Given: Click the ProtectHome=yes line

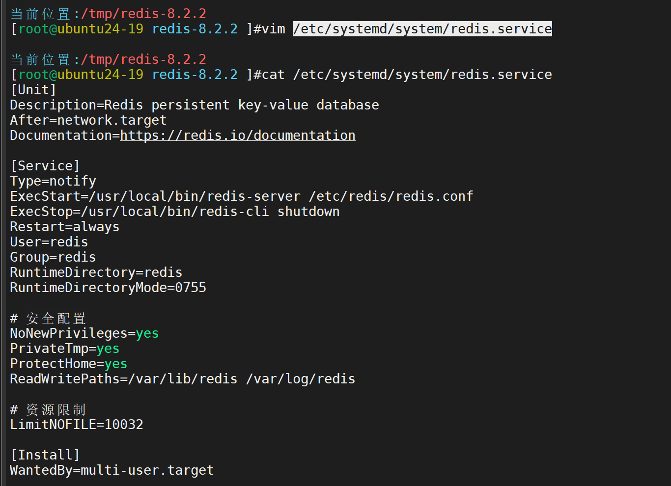Looking at the screenshot, I should (69, 364).
